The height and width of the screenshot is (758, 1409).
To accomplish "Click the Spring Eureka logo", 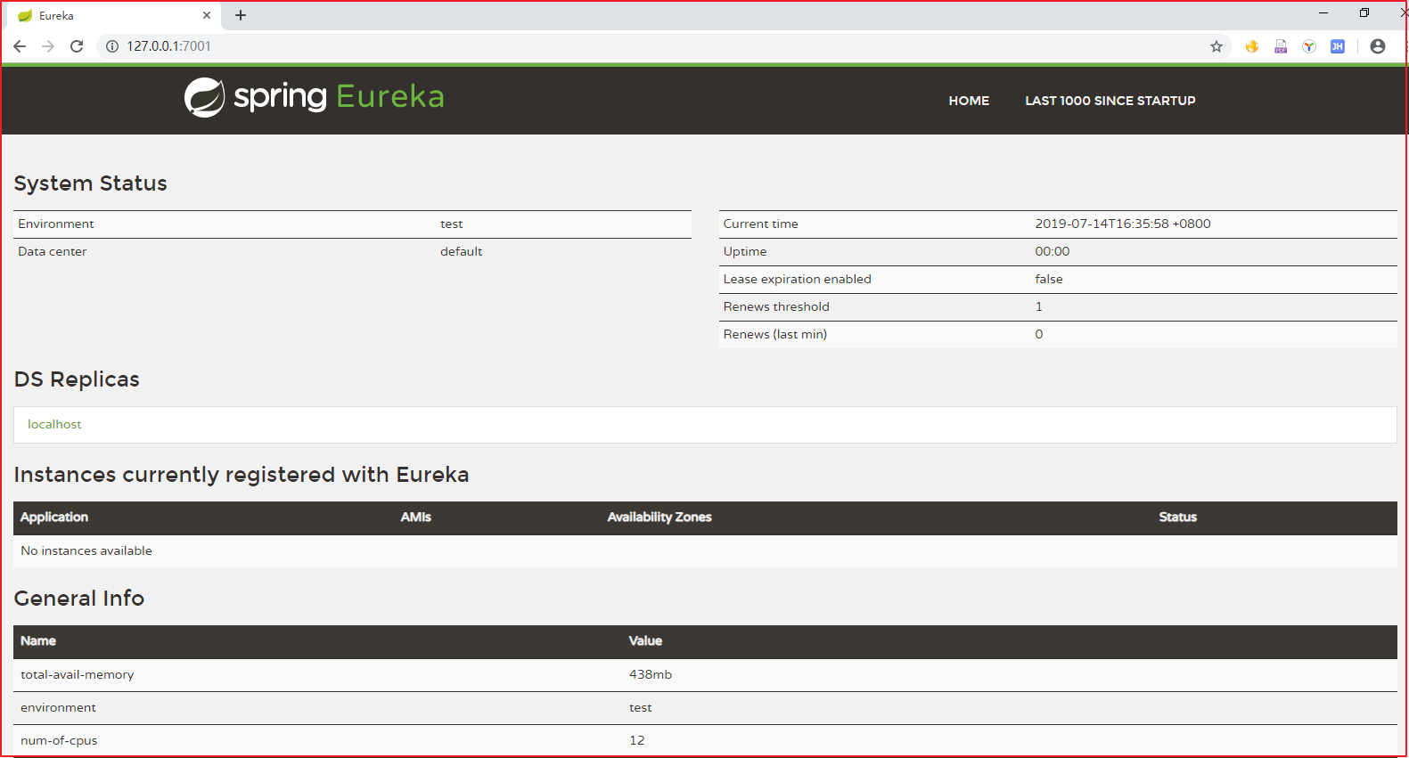I will 314,97.
